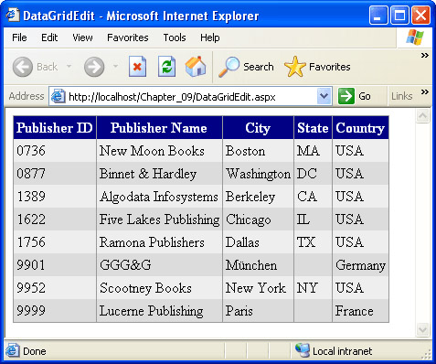Open the Tools menu
436x364 pixels.
pyautogui.click(x=175, y=37)
